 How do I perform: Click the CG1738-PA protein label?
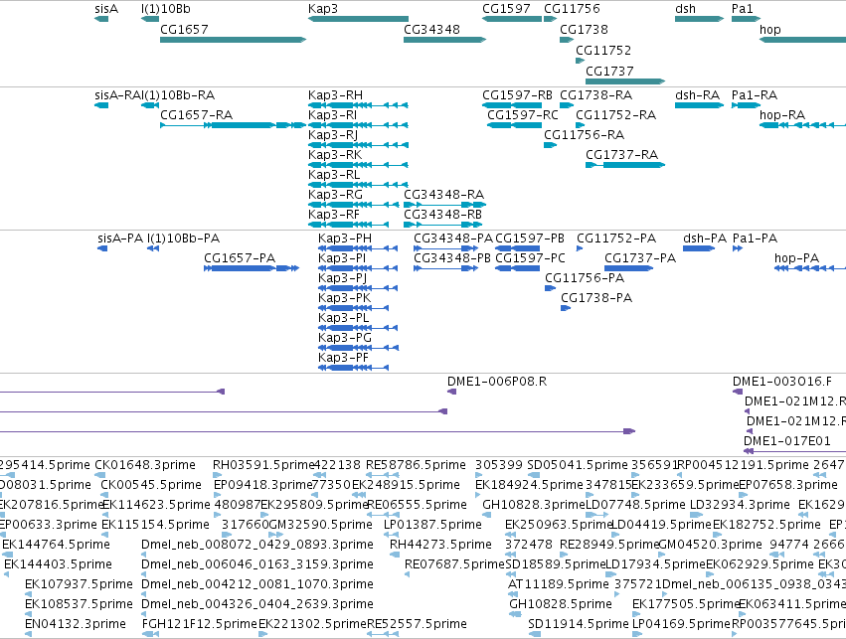(x=596, y=298)
